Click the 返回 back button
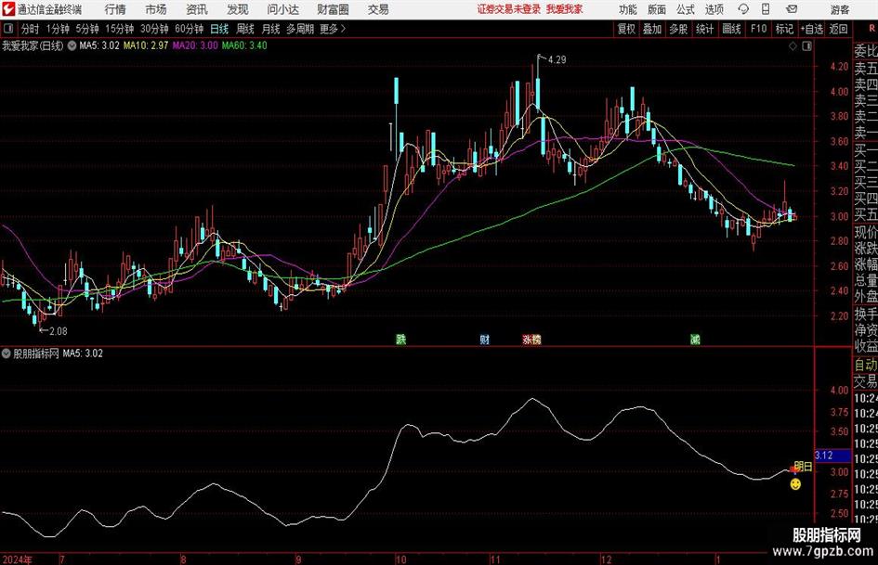The width and height of the screenshot is (878, 565). point(838,29)
